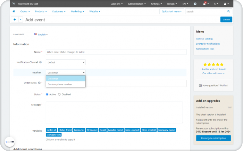Open the Orders menu
Image resolution: width=243 pixels, height=151 pixels.
25,11
